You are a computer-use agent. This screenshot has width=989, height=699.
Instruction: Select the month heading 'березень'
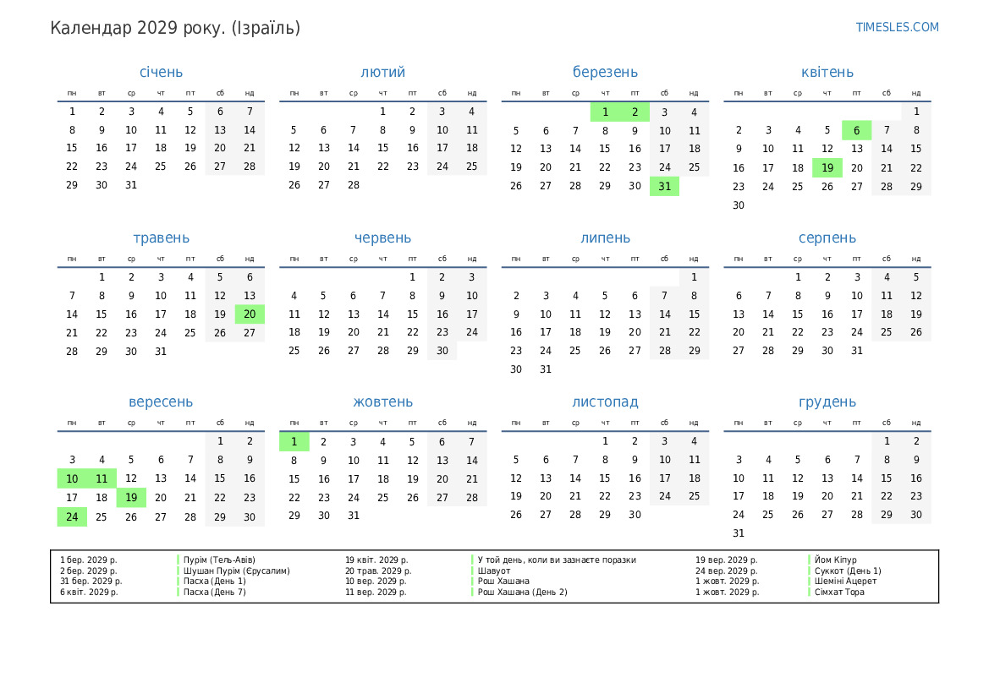(605, 72)
